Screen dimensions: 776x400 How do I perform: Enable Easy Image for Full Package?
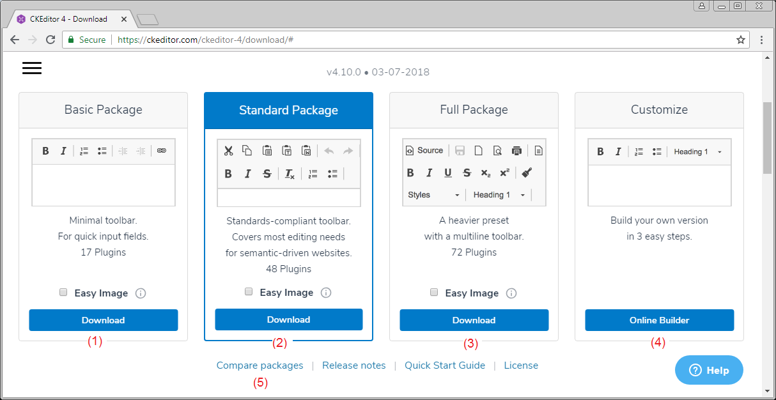tap(434, 292)
